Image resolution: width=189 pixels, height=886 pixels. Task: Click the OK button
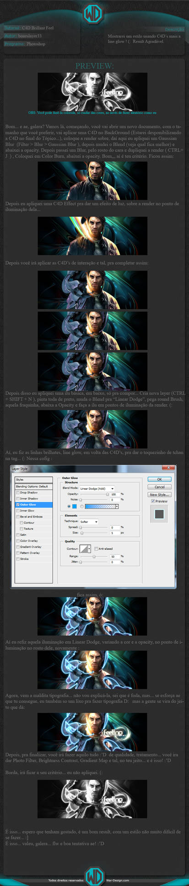coord(159,479)
